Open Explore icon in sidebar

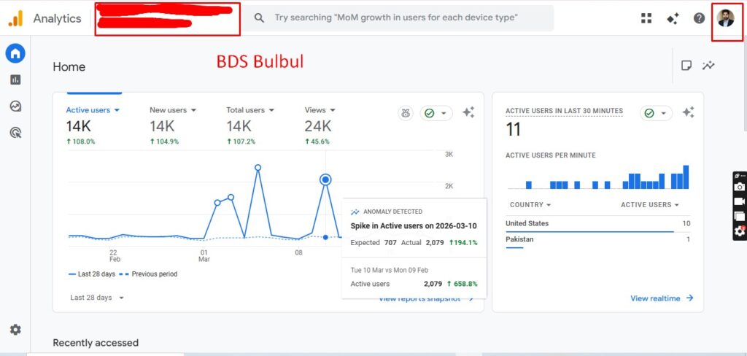click(15, 107)
